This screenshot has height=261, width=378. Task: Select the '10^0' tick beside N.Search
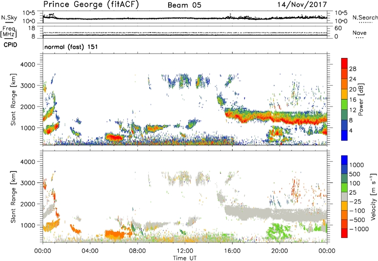pyautogui.click(x=341, y=21)
